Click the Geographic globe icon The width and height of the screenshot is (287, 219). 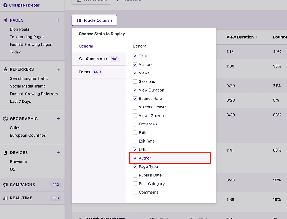pos(5,118)
